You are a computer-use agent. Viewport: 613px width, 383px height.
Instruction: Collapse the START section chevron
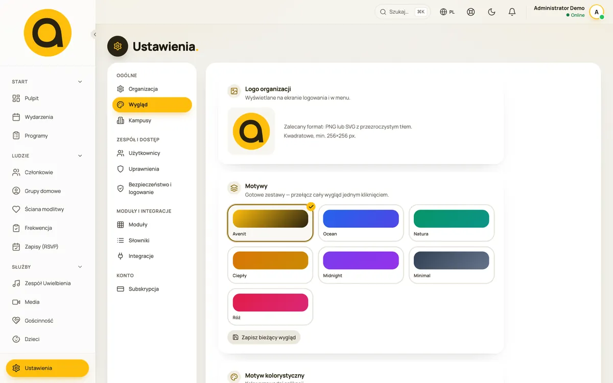pos(80,82)
